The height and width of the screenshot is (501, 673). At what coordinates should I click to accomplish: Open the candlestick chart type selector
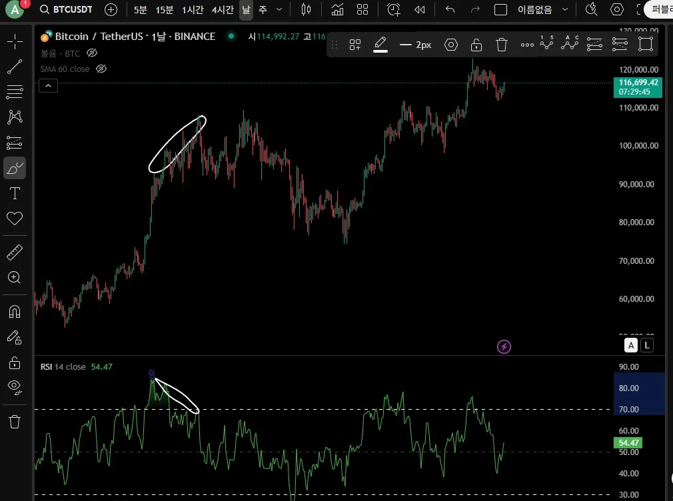(x=306, y=9)
